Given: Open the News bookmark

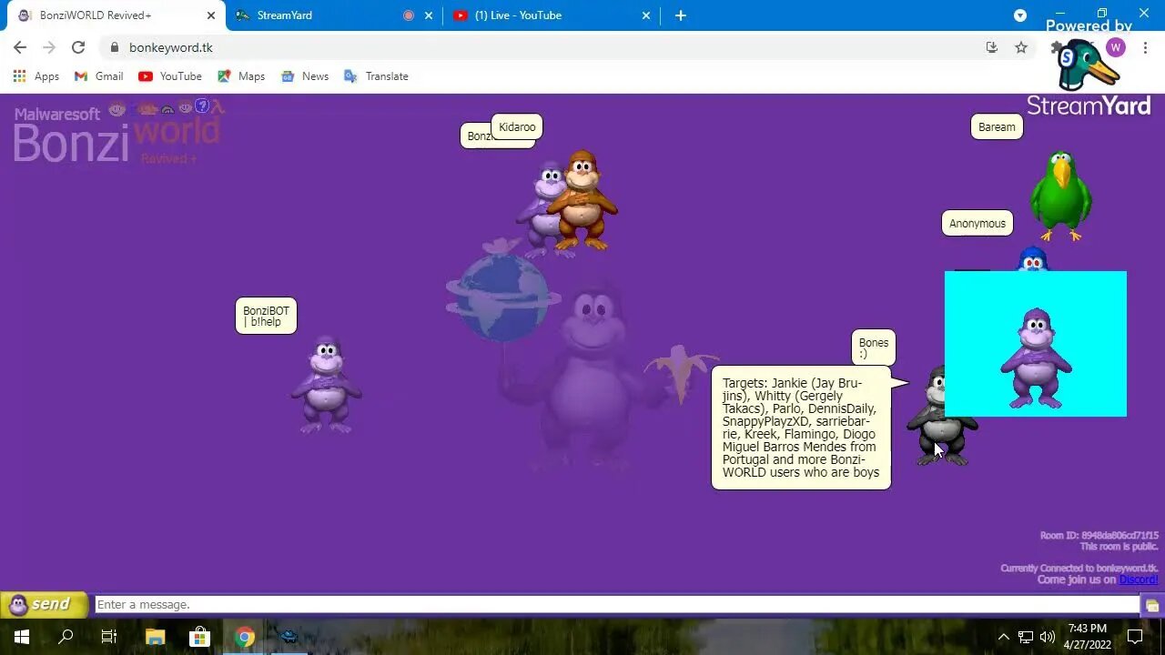Looking at the screenshot, I should click(x=305, y=76).
